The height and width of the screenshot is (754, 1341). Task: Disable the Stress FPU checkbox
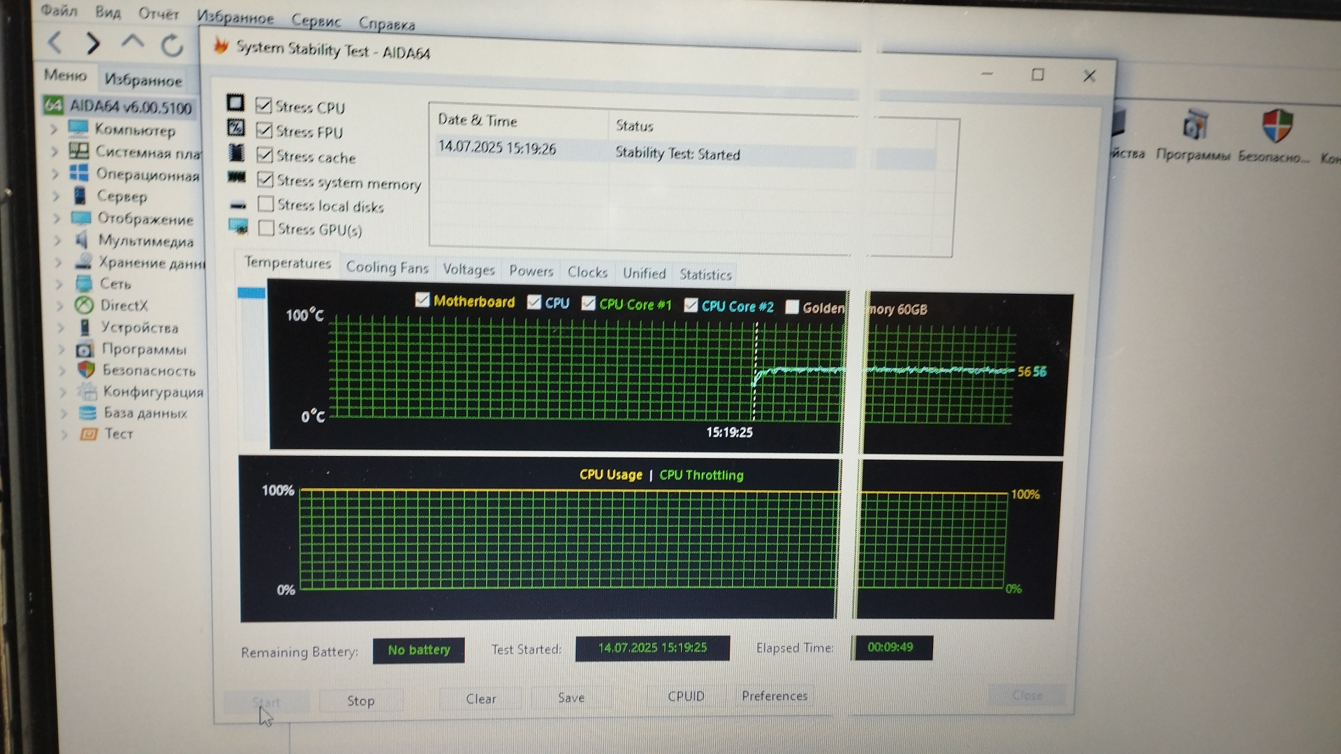click(x=265, y=131)
